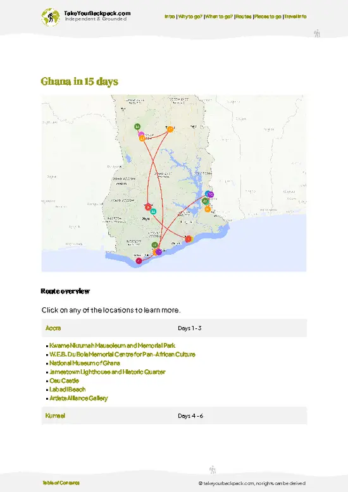This screenshot has height=492, width=348.
Task: Open W.E.B. Du Bois Memorial Centre link
Action: (x=122, y=354)
